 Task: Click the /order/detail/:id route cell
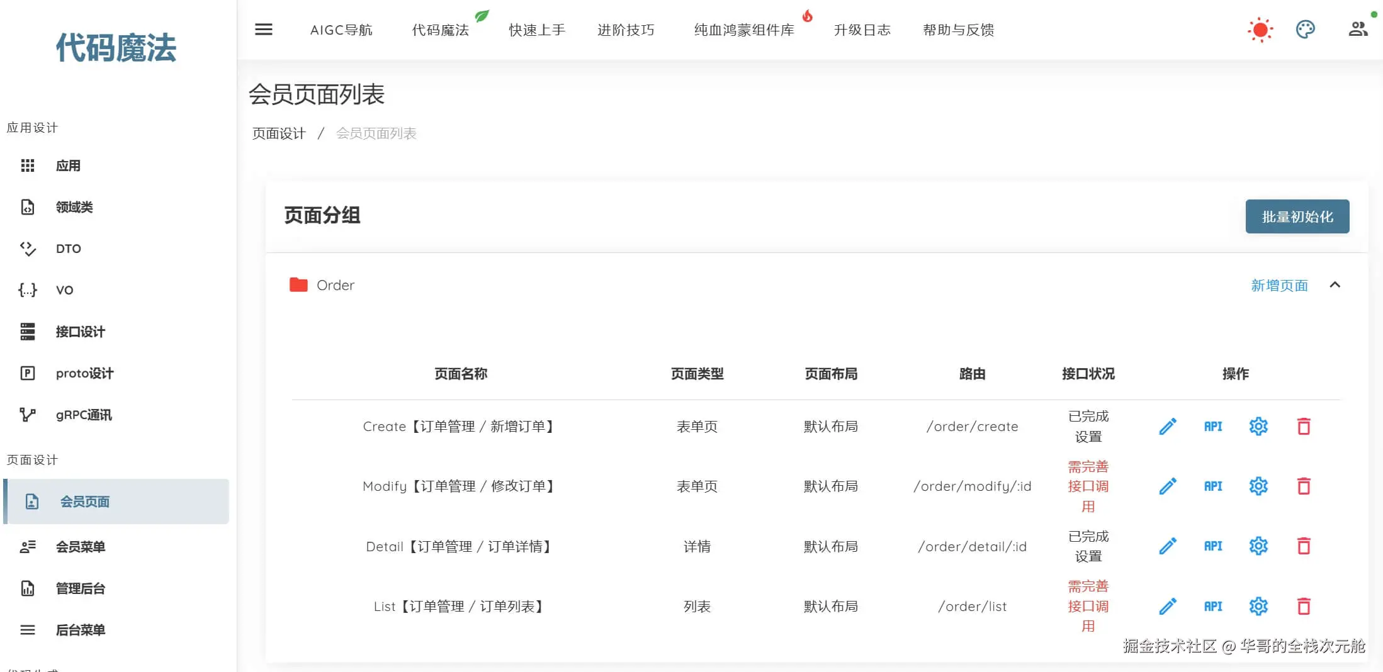[x=972, y=546]
